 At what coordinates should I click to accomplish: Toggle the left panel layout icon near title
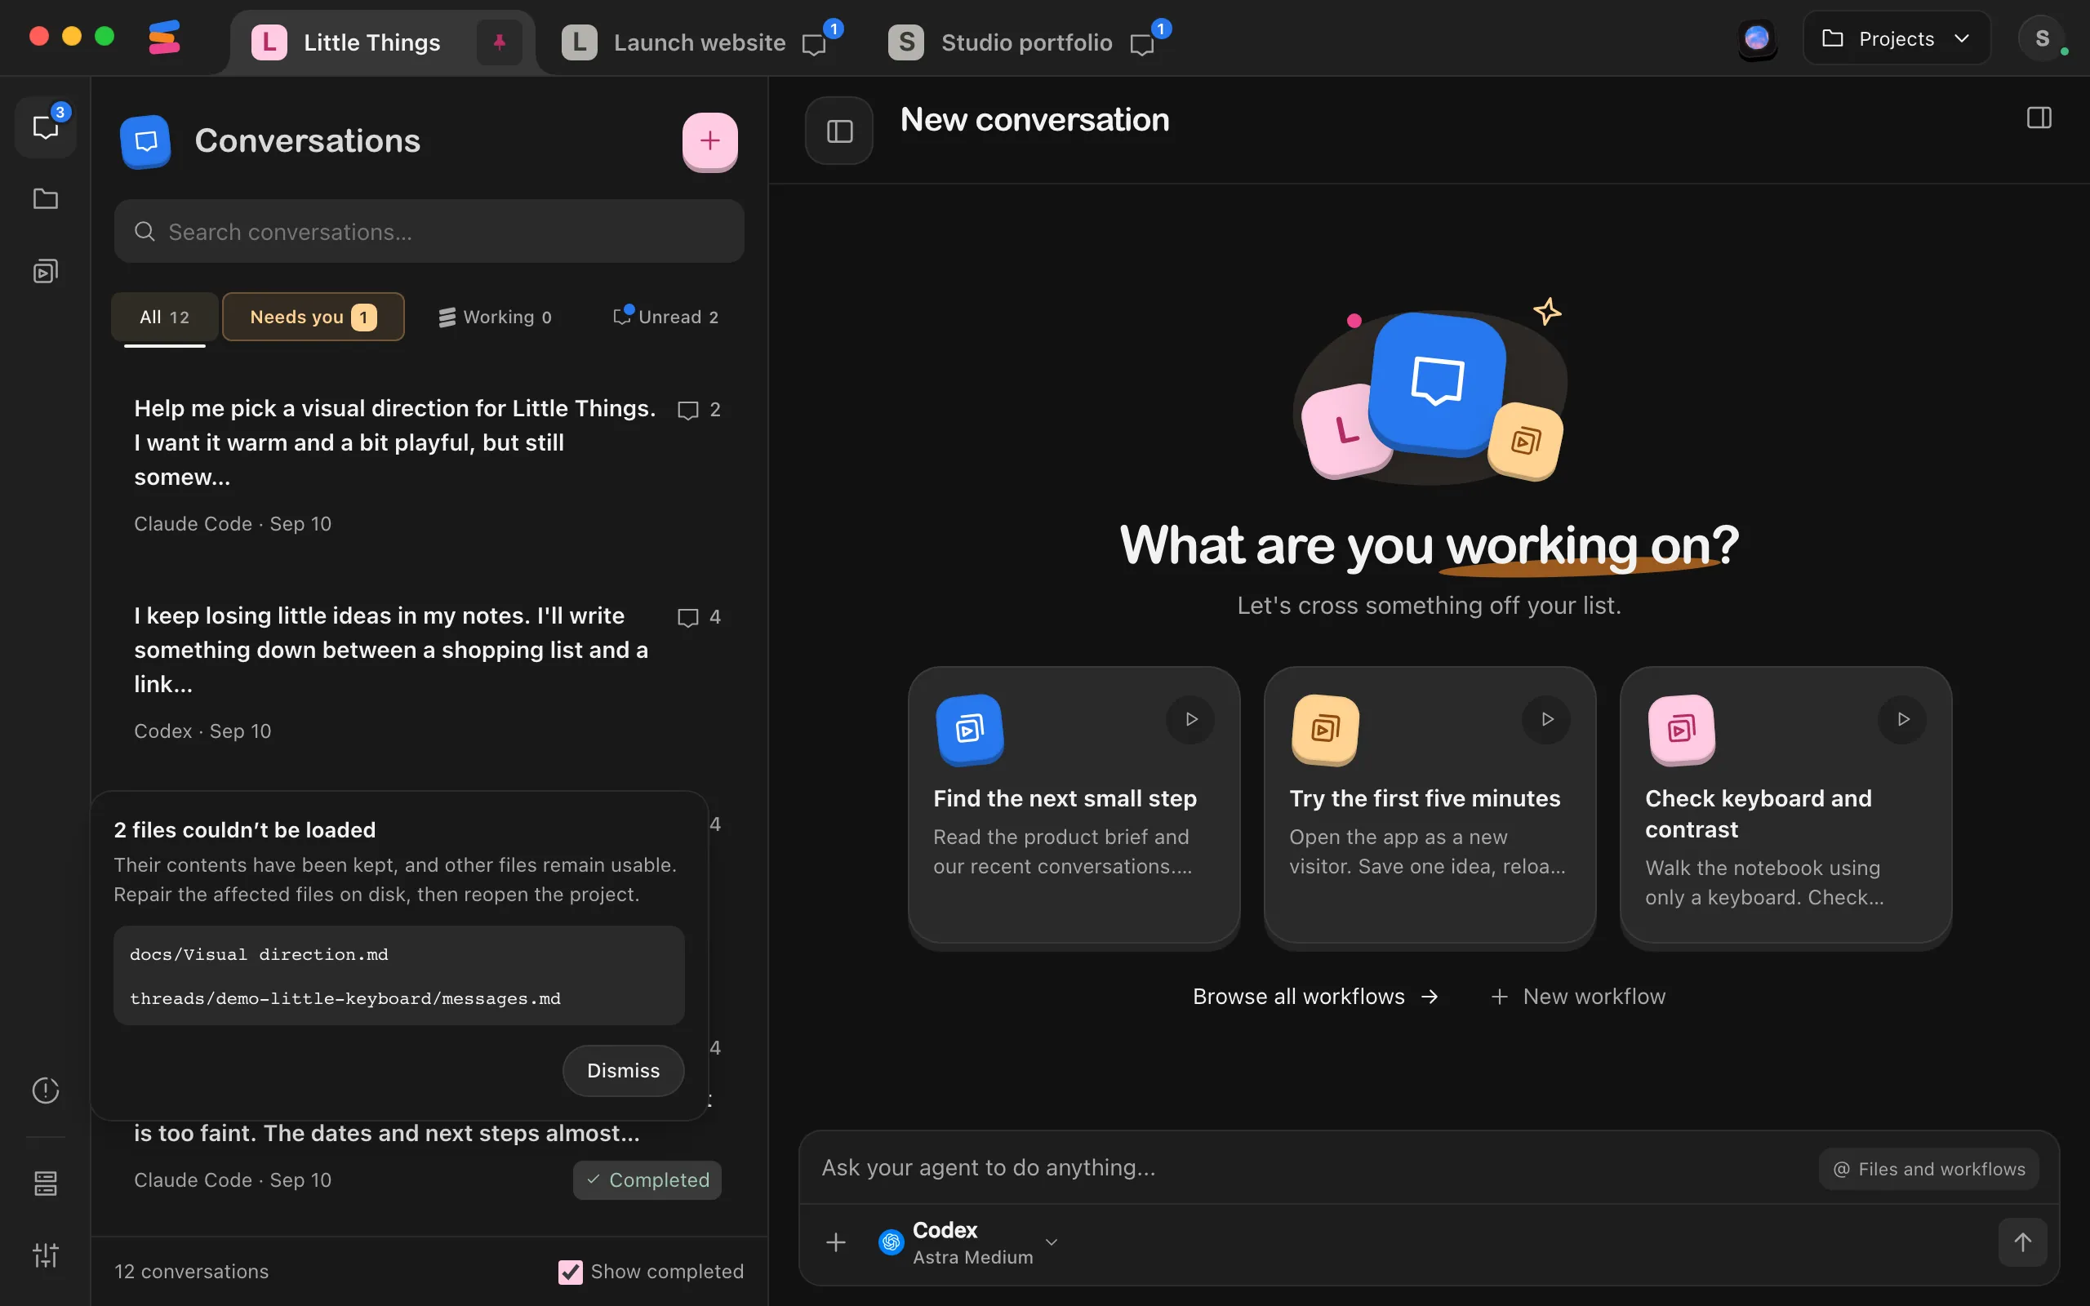click(x=839, y=131)
